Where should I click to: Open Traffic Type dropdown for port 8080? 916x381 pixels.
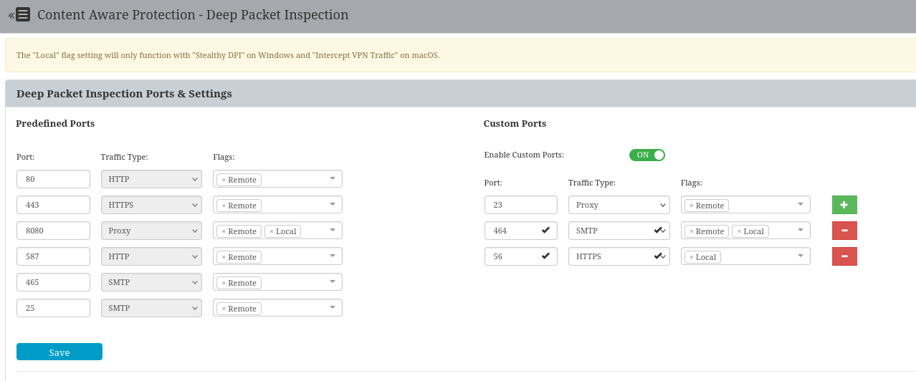(151, 231)
